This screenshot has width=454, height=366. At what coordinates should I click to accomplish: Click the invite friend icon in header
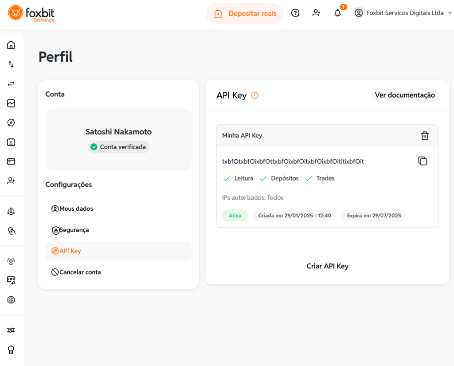316,13
